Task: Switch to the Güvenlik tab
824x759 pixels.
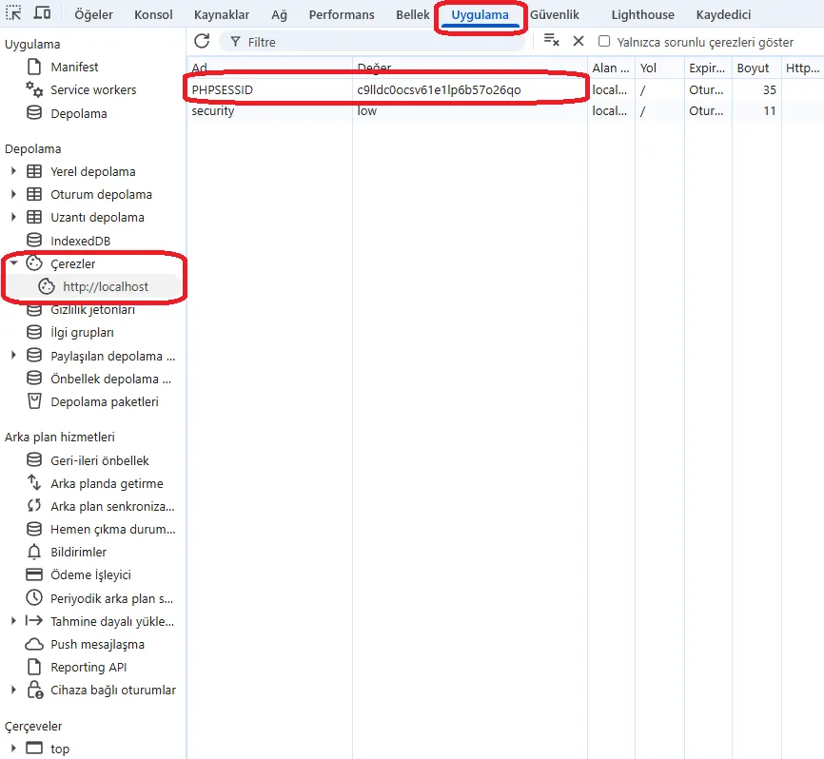Action: point(555,14)
